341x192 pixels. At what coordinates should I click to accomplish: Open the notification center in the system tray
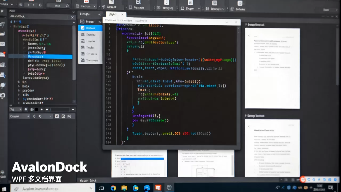click(331, 188)
